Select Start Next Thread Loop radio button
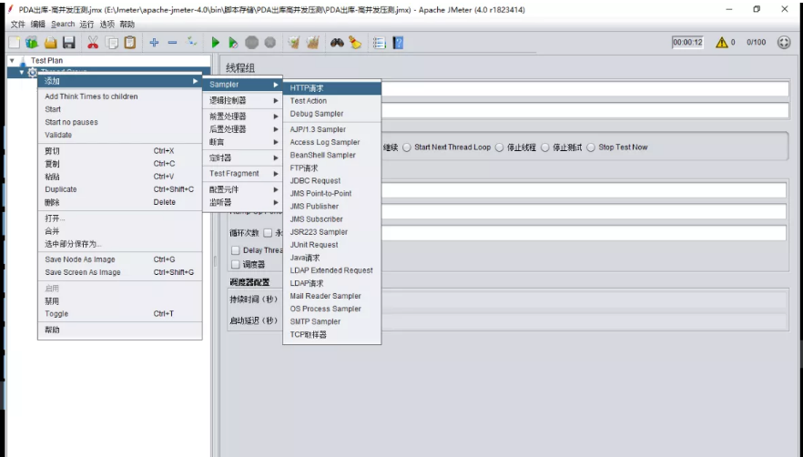Image resolution: width=803 pixels, height=457 pixels. (x=407, y=147)
